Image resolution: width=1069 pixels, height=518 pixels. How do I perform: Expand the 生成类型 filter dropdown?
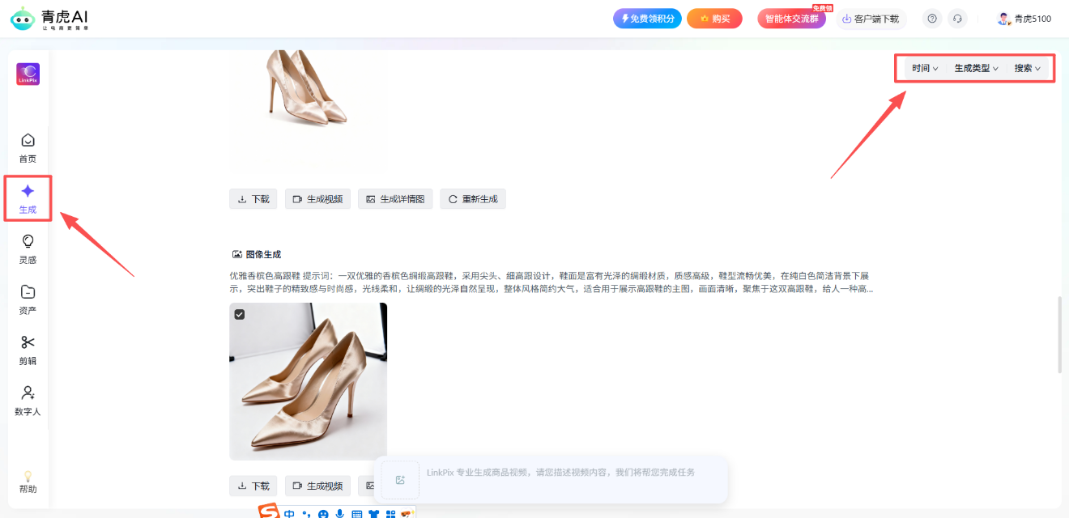pos(976,69)
